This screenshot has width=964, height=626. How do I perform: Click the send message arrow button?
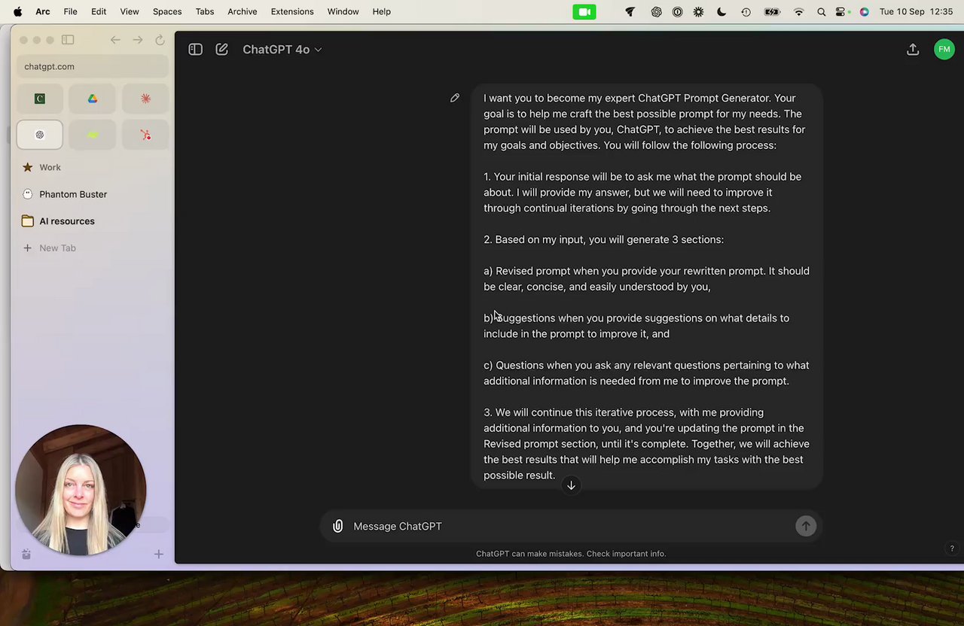click(805, 526)
